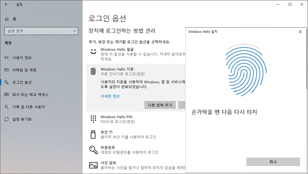Screen dimensions: 308x174
Task: Open 가족 및 다른 사용자
Action: point(29,107)
